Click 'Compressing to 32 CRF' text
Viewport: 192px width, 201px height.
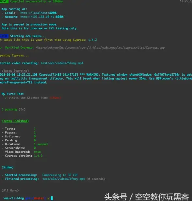click(60, 175)
